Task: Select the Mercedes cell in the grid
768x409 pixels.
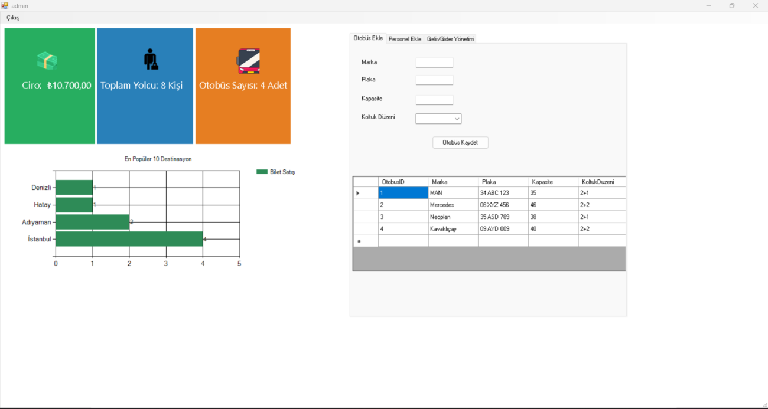Action: 453,205
